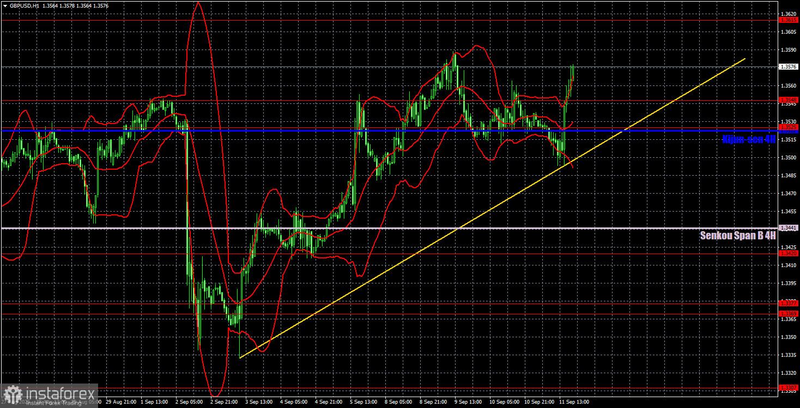Click the red level tag 1.3377
This screenshot has width=800, height=408.
tap(789, 303)
